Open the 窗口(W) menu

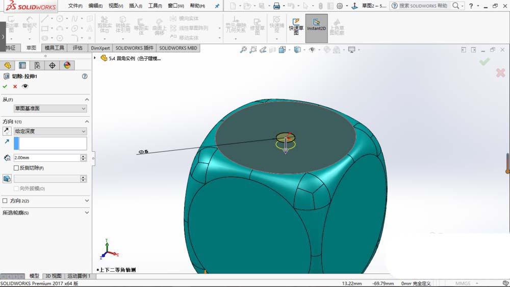[x=175, y=6]
